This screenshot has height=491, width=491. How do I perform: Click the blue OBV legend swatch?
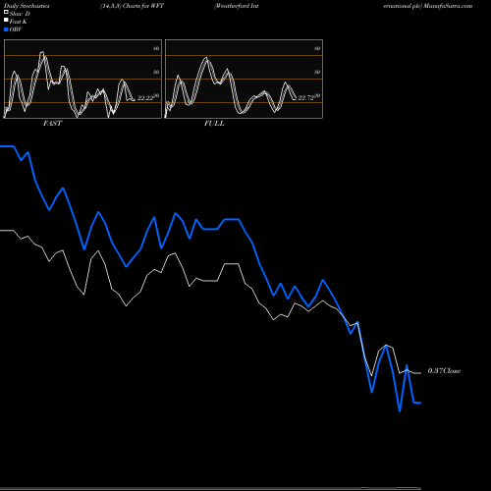6,29
